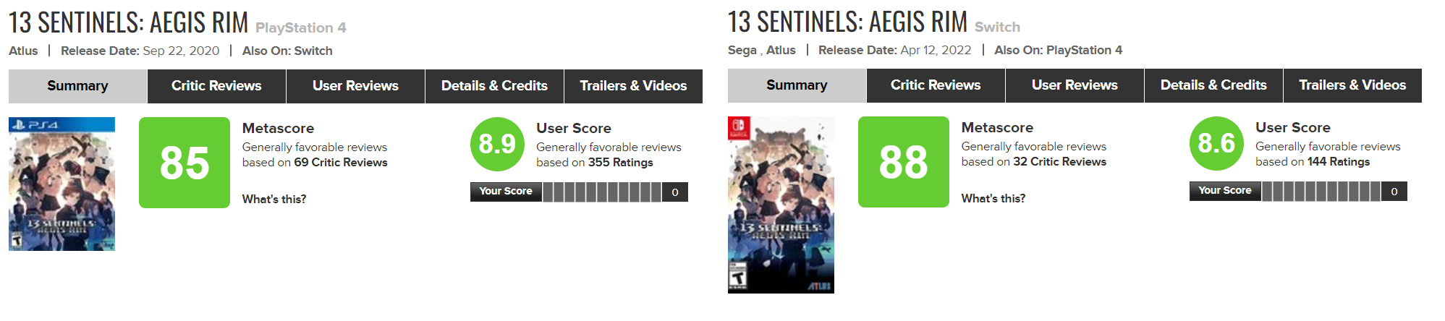Image resolution: width=1445 pixels, height=321 pixels.
Task: Click the Sega publisher link
Action: point(742,50)
